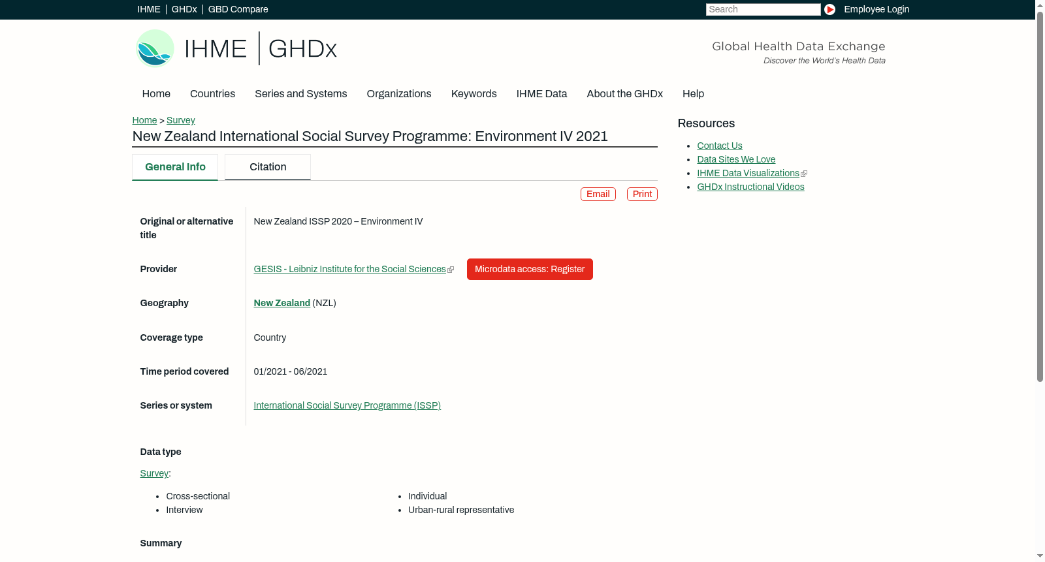
Task: Open GHDx Instructional Videos link
Action: tap(750, 187)
